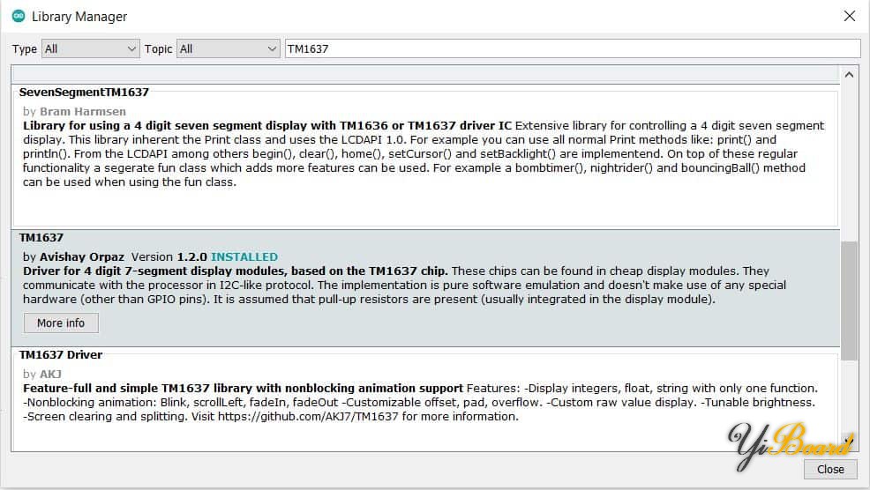Click the bold 'Feature-full and simple TM1637' heading
870x490 pixels.
pyautogui.click(x=243, y=388)
